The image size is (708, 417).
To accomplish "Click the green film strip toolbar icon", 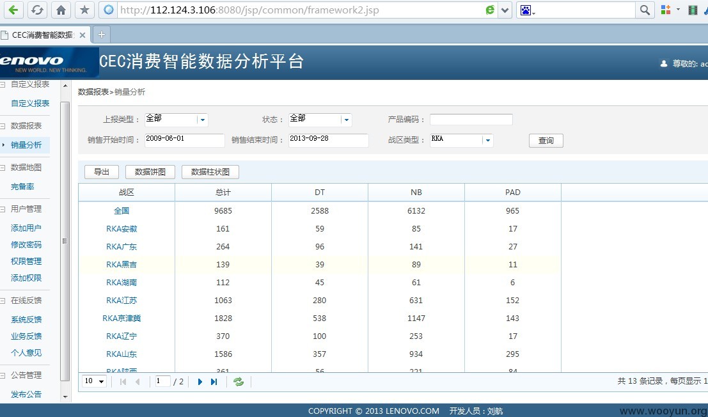I will [x=693, y=10].
